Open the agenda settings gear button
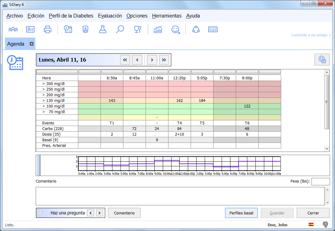Image resolution: width=335 pixels, height=231 pixels. click(322, 59)
